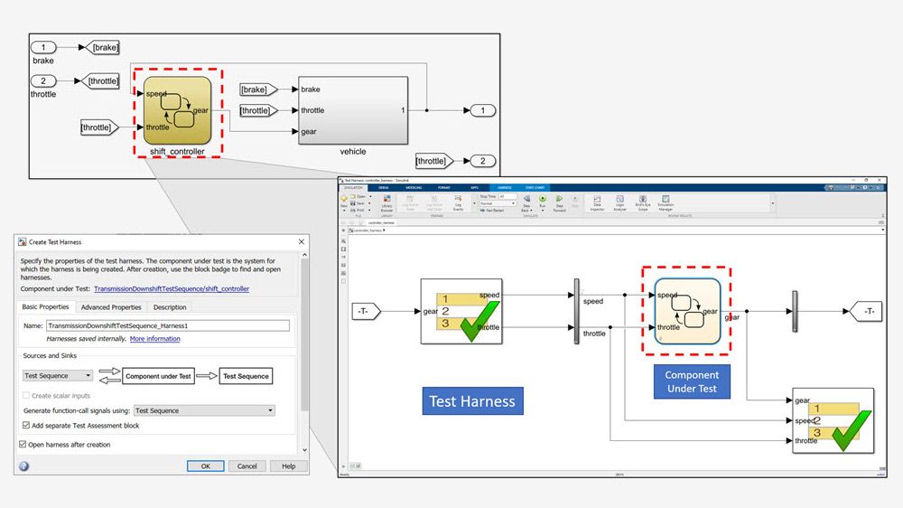Open the Test Sequence source dropdown
Viewport: 903px width, 508px height.
[x=58, y=376]
